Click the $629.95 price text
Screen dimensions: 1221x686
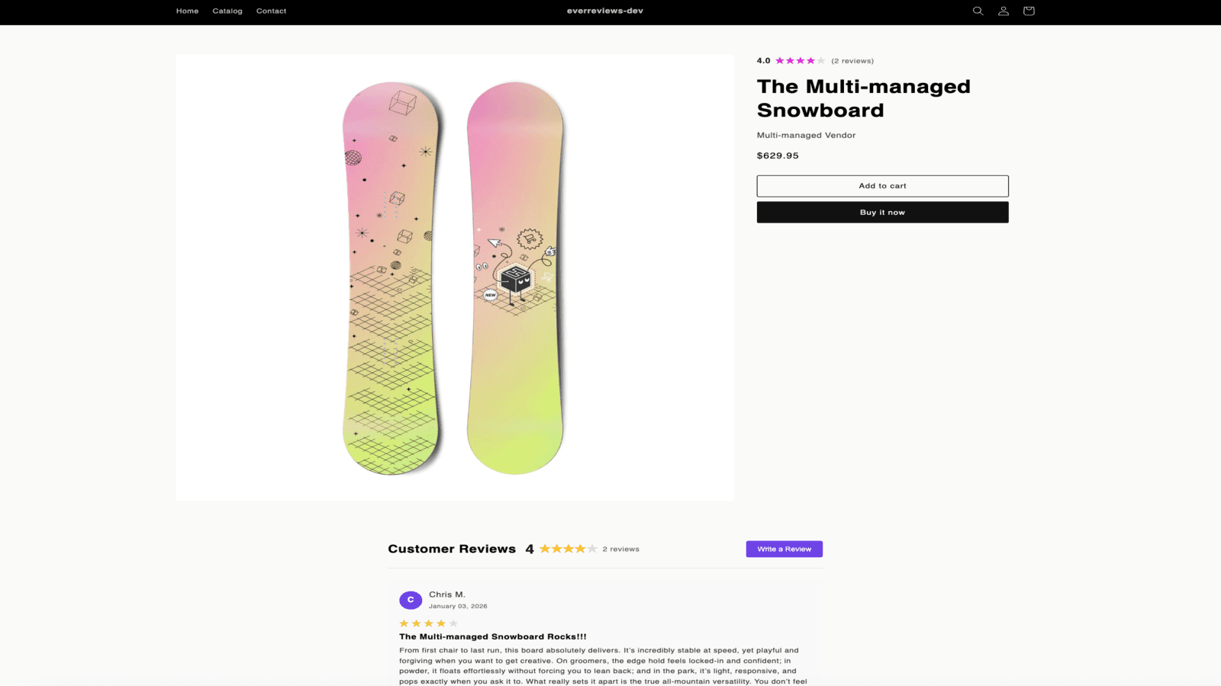pos(777,155)
